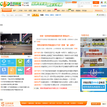Open the 冰箱炫腹 promotional banner
Viewport: 107px width, 107px height.
(94, 42)
